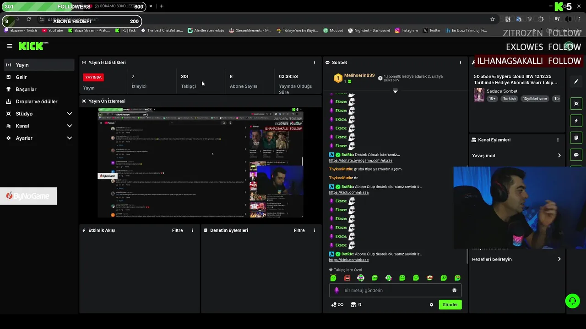
Task: Open Yayın İstatistikleri panel options menu
Action: point(314,62)
